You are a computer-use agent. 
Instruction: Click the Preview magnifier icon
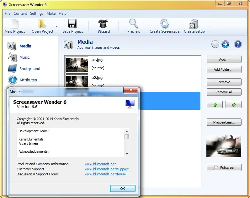(134, 24)
